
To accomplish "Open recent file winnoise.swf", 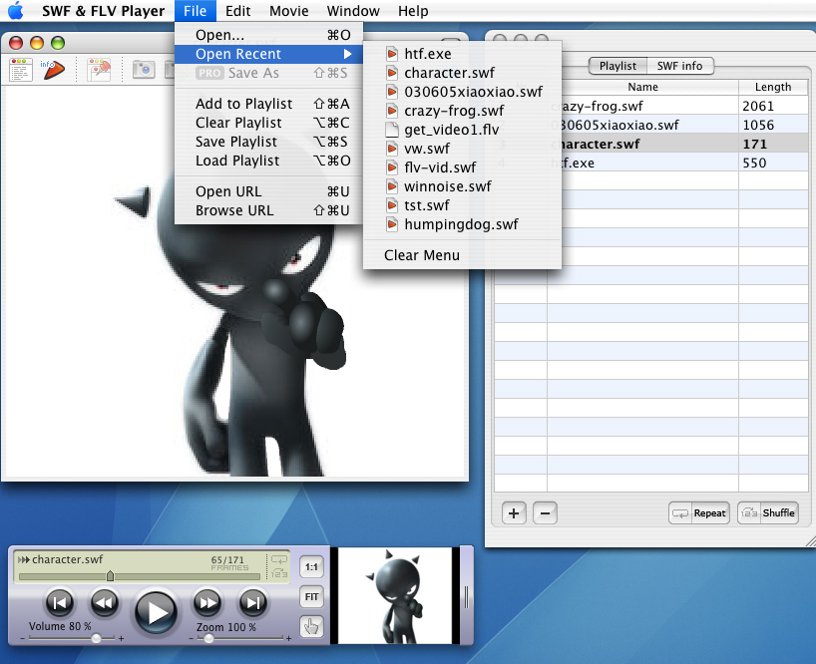I will click(462, 186).
